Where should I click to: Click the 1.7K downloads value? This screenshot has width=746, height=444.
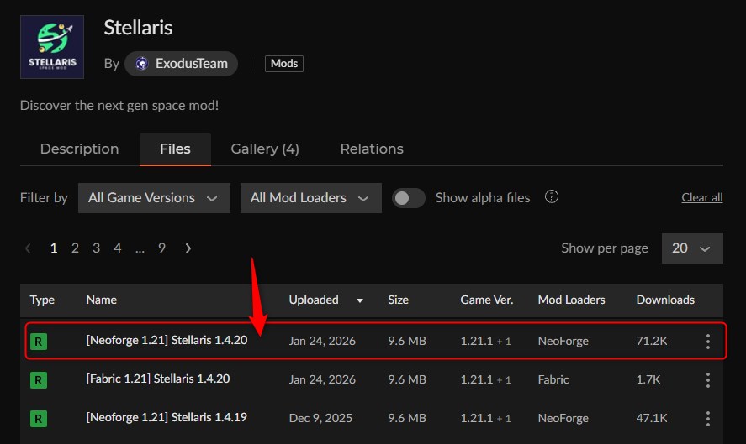point(648,379)
